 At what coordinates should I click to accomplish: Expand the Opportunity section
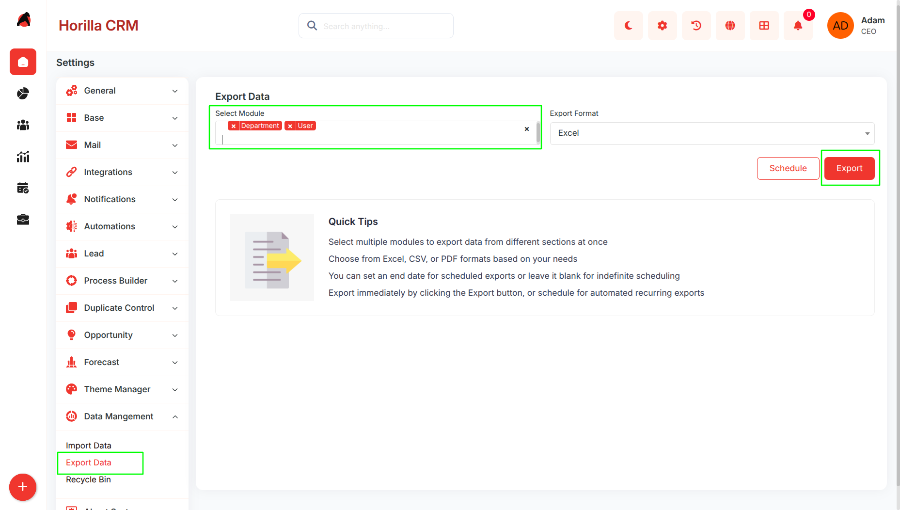click(122, 335)
